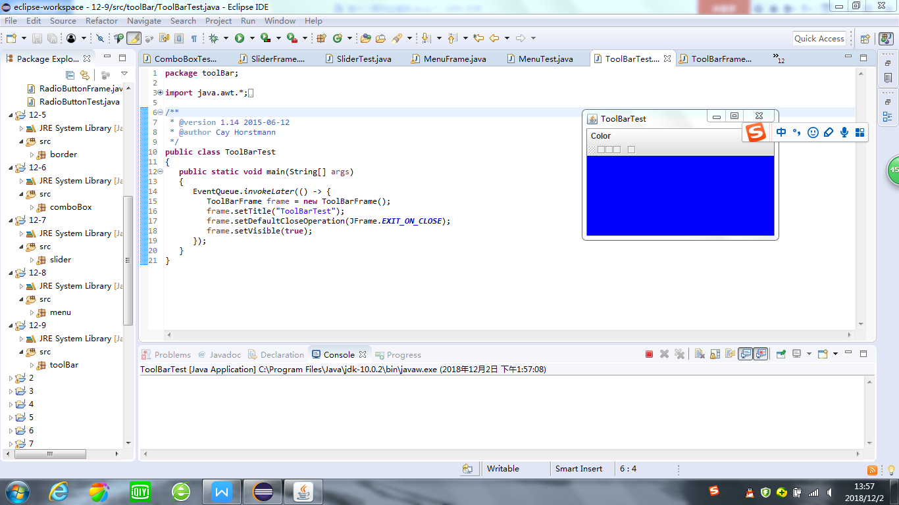The image size is (899, 505).
Task: Click the New Java Class icon
Action: coord(338,38)
